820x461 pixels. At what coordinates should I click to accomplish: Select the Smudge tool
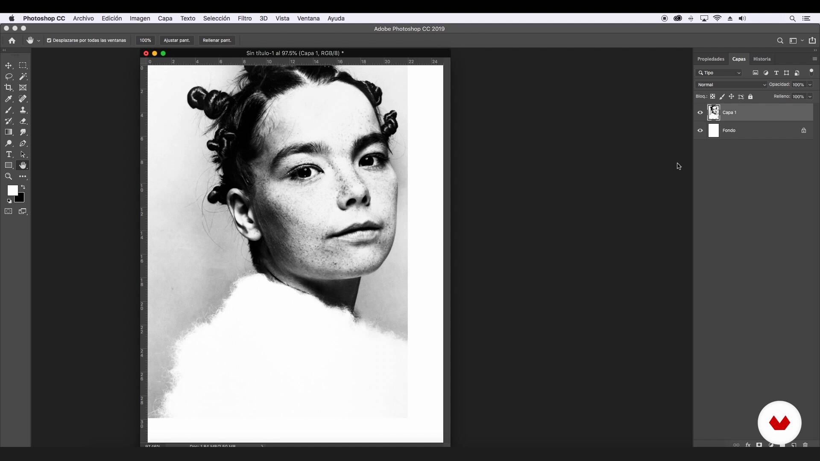[x=23, y=132]
